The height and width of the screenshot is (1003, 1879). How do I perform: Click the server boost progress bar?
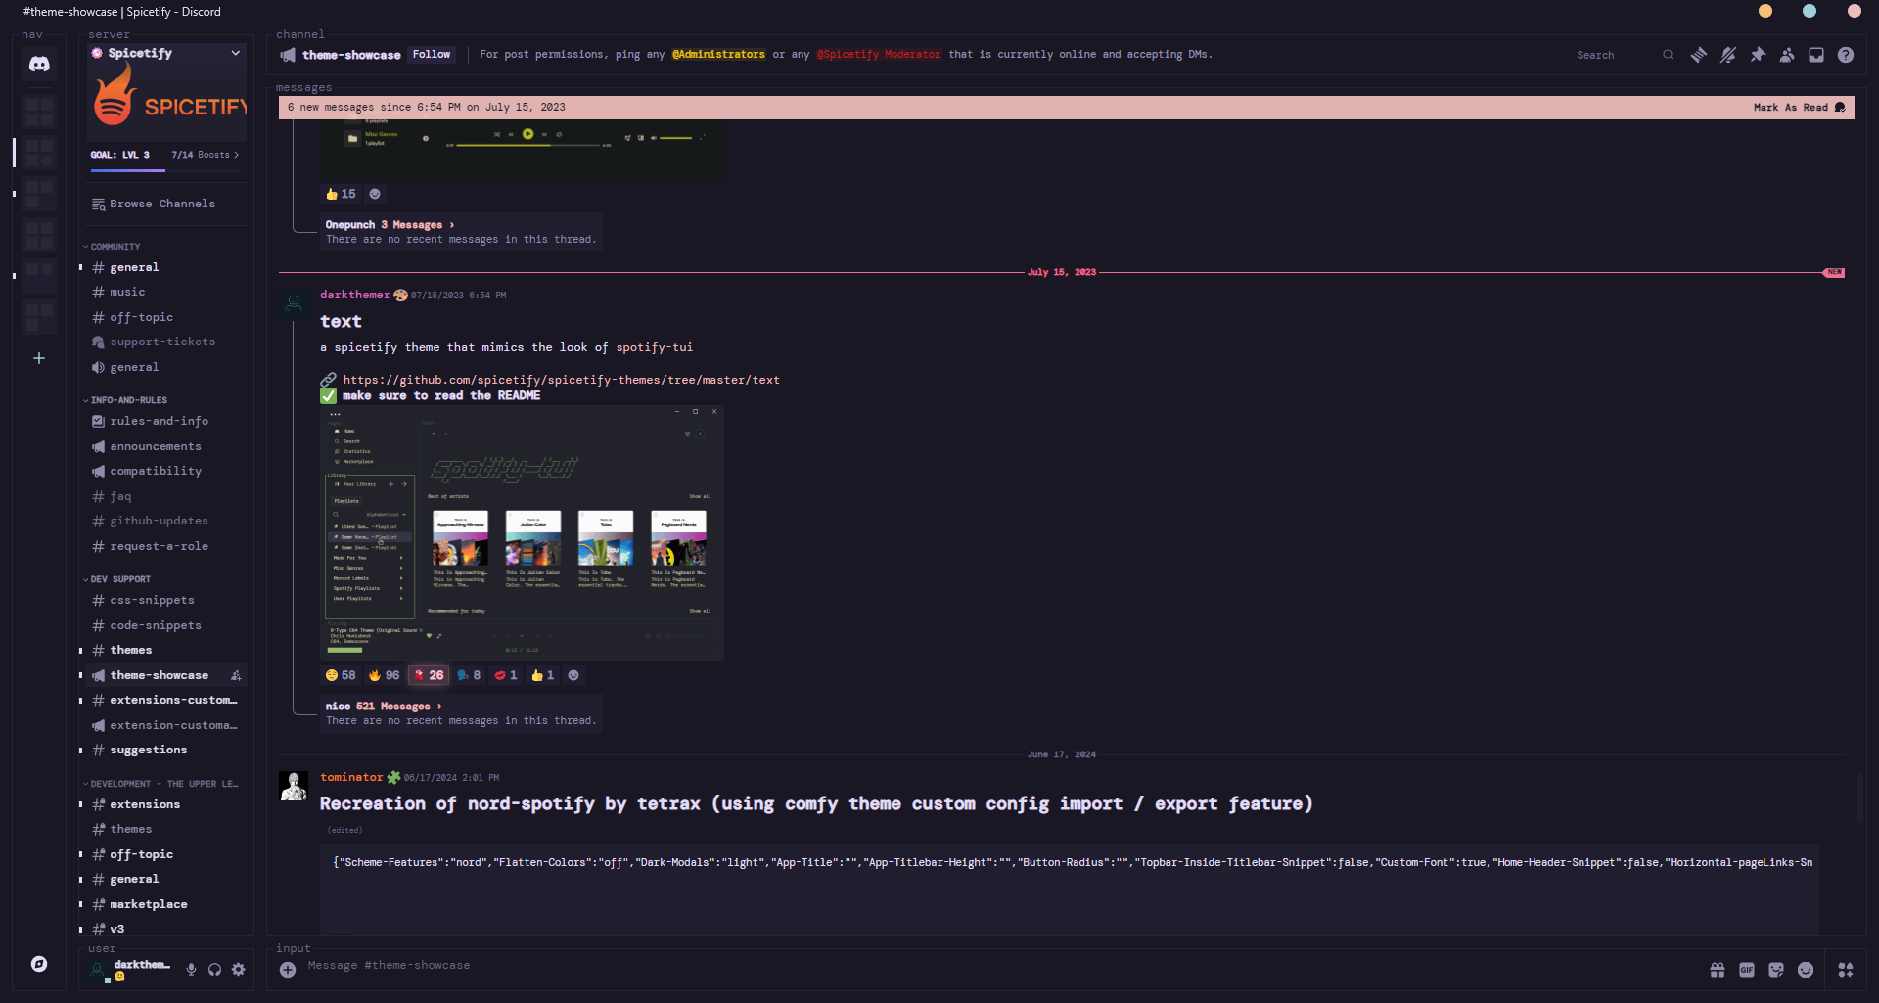(164, 170)
